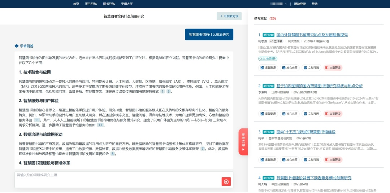Click 其它来源 for the first reference
Screen dimensions: 390x193
point(289,67)
